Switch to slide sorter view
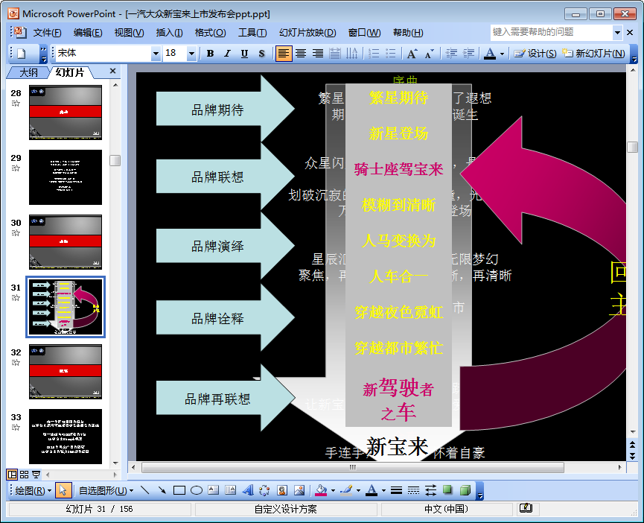The width and height of the screenshot is (644, 523). tap(25, 475)
